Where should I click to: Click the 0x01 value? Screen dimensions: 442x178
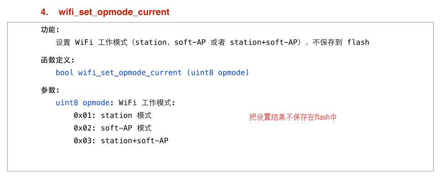(x=83, y=116)
